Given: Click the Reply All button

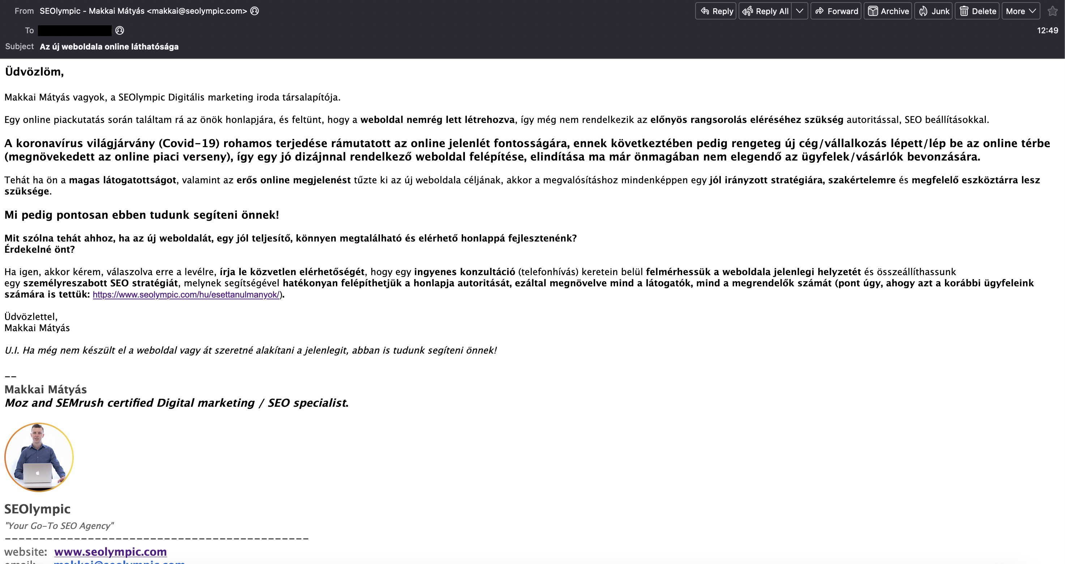Looking at the screenshot, I should point(766,11).
